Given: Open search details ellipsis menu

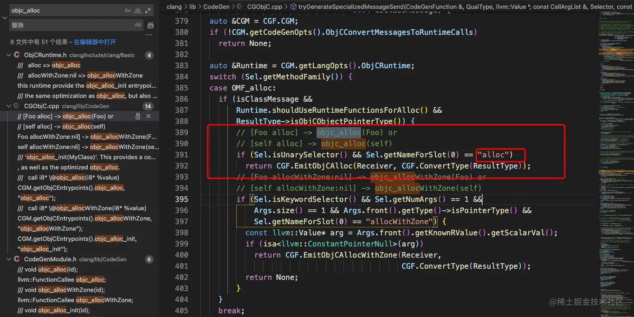Looking at the screenshot, I should 149,35.
